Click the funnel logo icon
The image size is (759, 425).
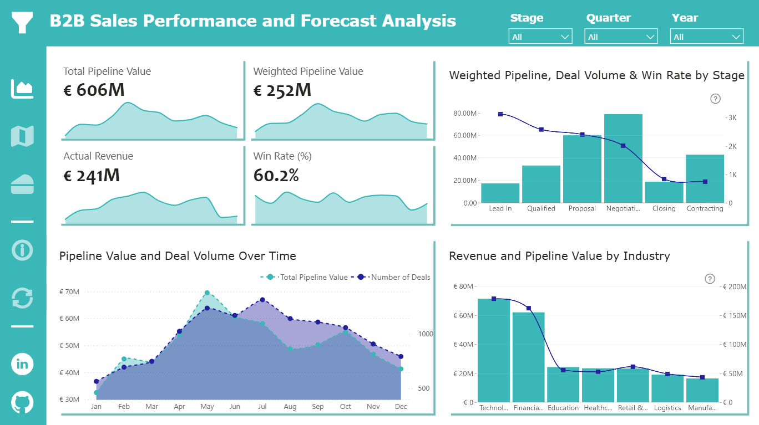pos(23,22)
